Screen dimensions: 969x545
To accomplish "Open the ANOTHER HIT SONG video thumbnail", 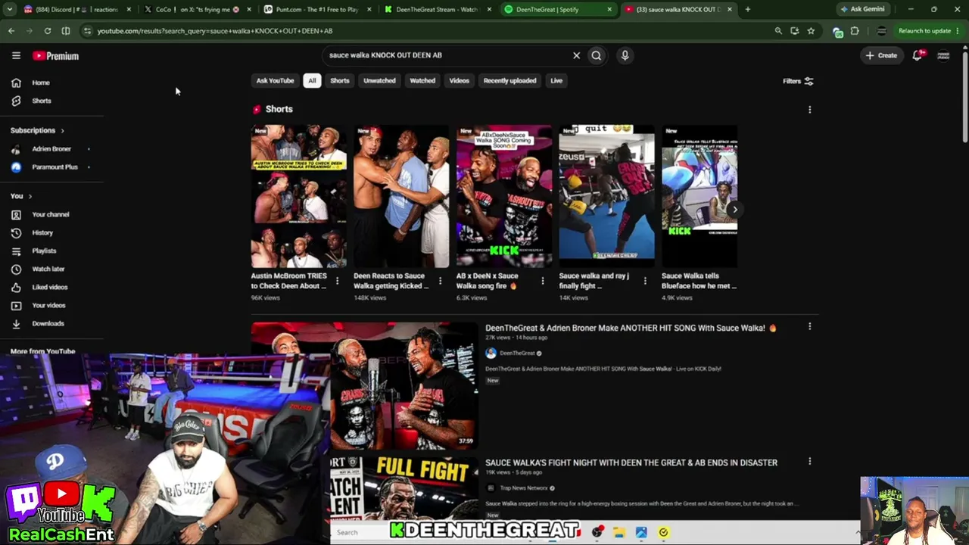I will (365, 386).
